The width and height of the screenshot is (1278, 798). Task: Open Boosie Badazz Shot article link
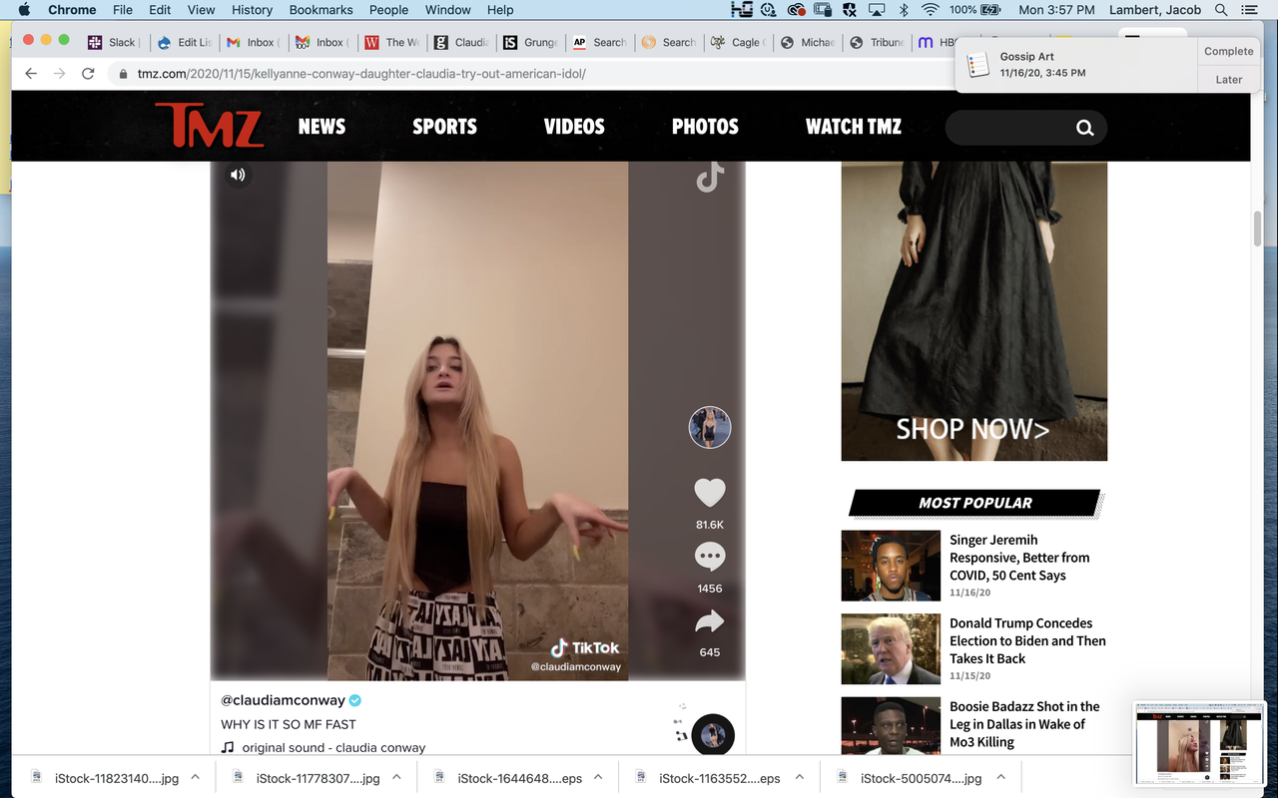[1024, 724]
